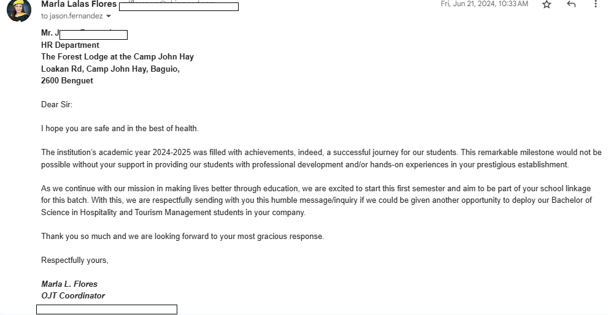Click the "2600 Benguet" line
The height and width of the screenshot is (315, 608).
pos(67,80)
